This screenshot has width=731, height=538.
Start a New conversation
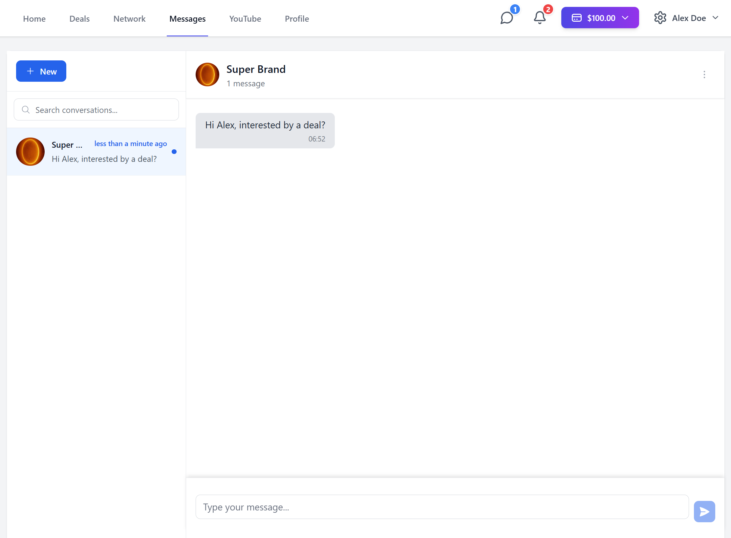point(41,71)
